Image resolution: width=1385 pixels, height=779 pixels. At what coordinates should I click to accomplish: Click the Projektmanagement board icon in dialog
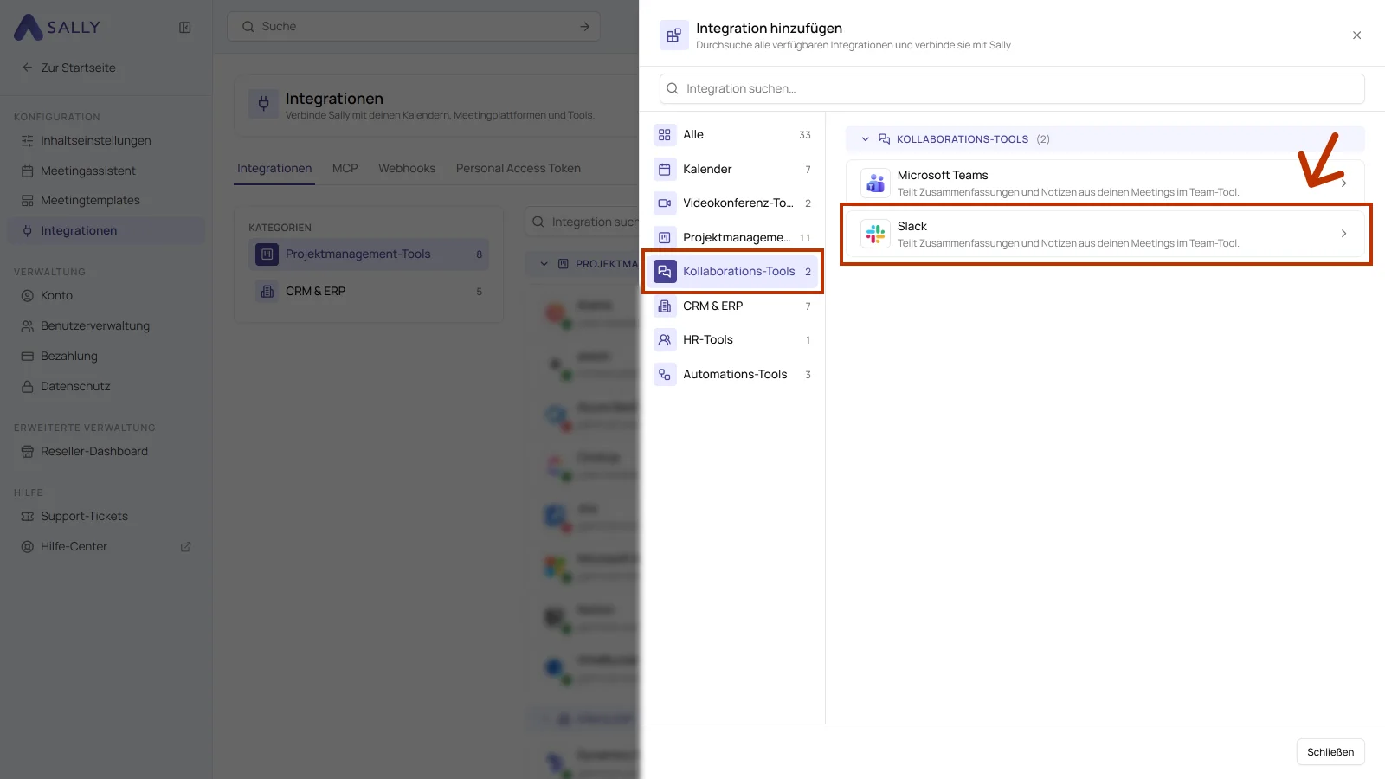(x=665, y=237)
